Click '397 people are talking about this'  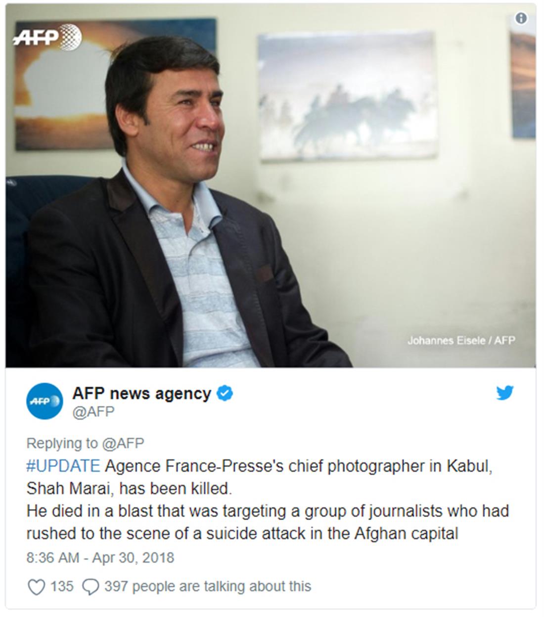click(208, 586)
